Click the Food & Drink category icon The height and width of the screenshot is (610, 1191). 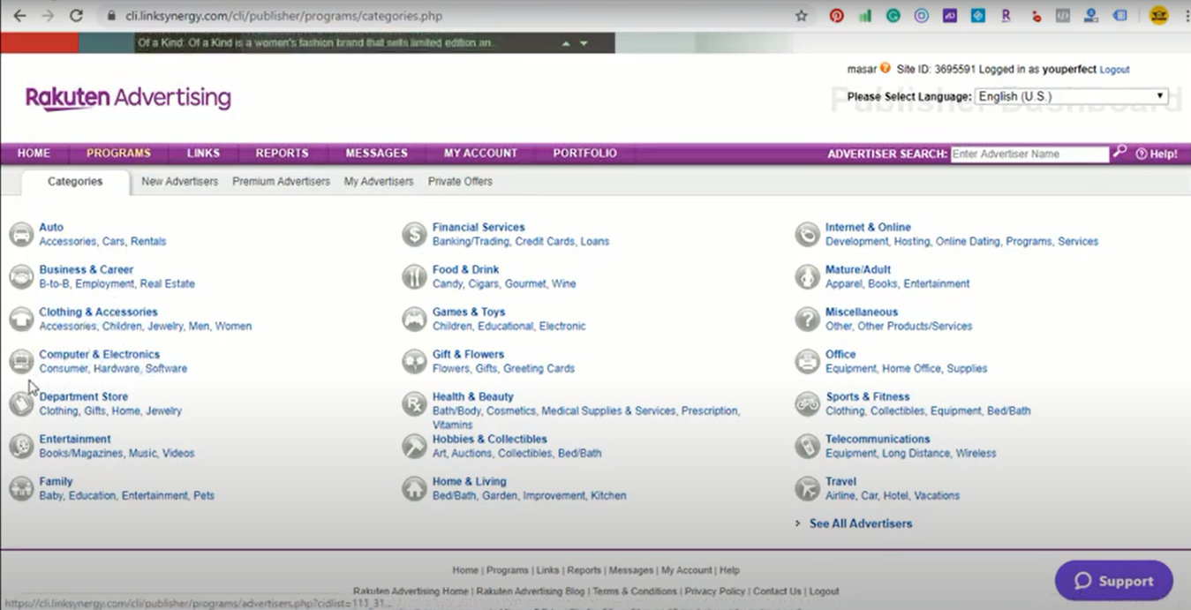point(414,277)
